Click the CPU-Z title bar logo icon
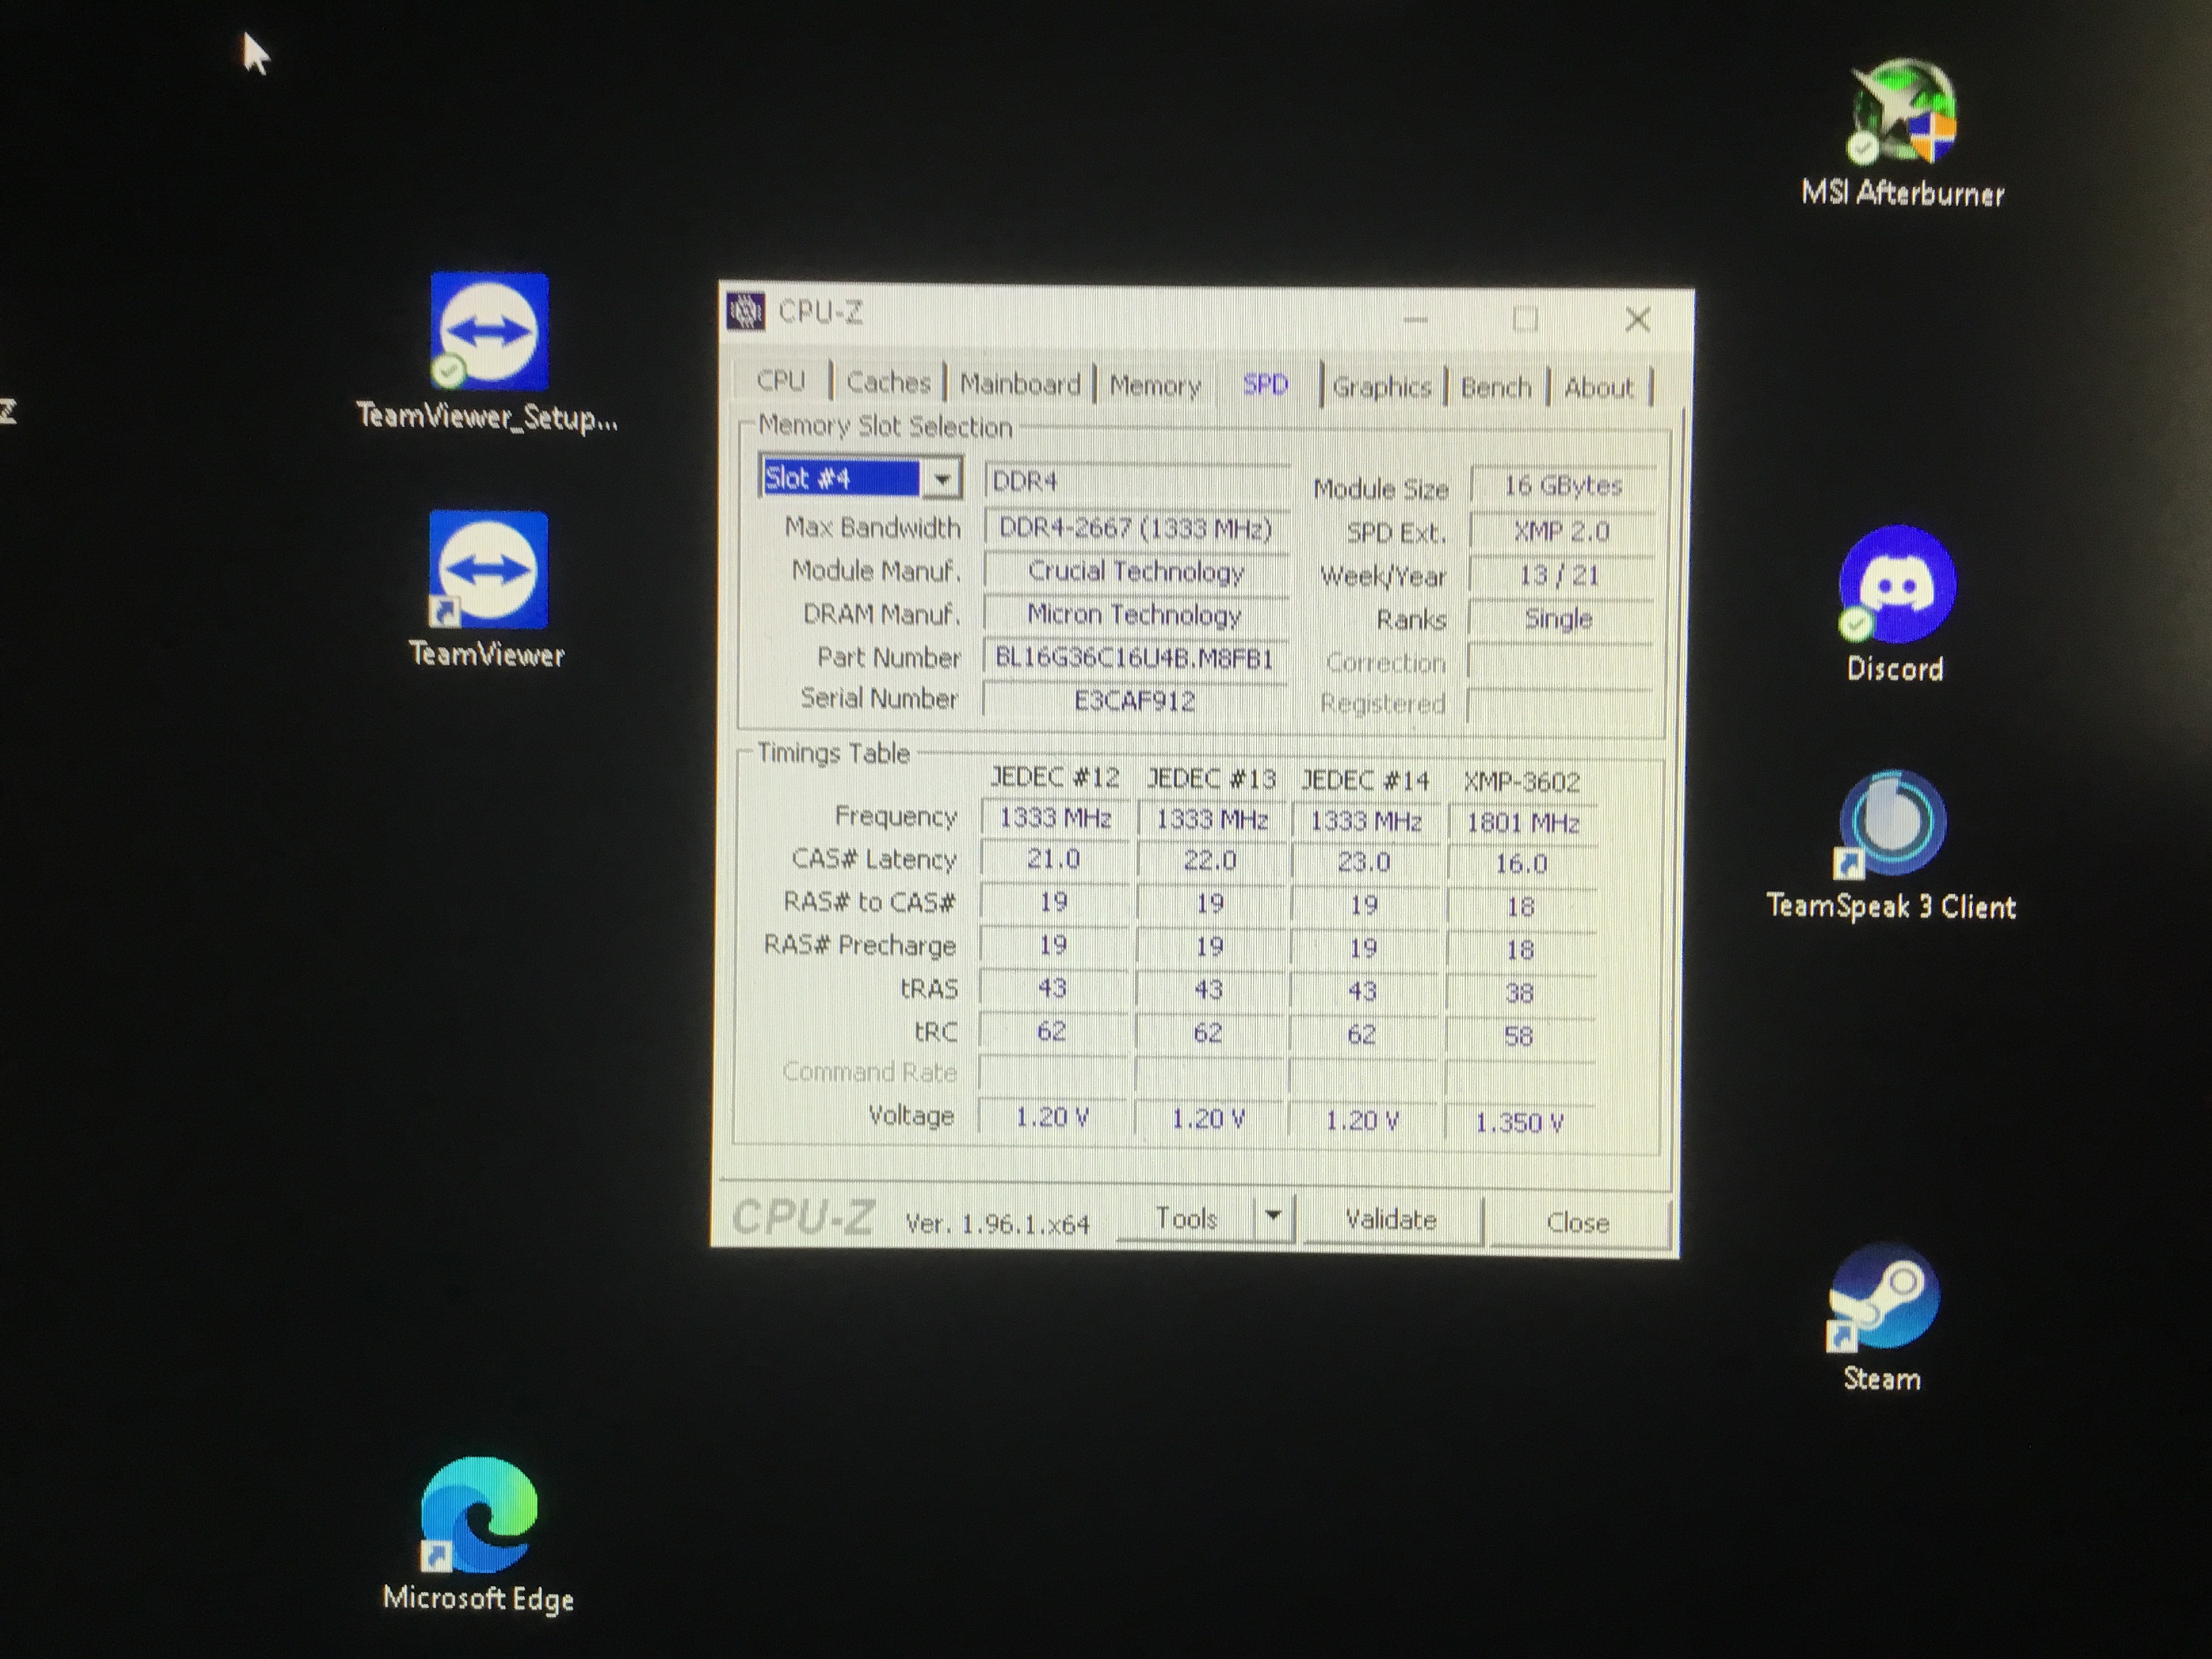Screen dimensions: 2212x1659 [745, 312]
